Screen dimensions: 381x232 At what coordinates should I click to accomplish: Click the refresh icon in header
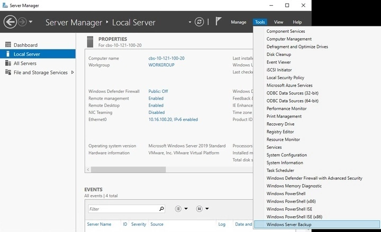point(199,22)
